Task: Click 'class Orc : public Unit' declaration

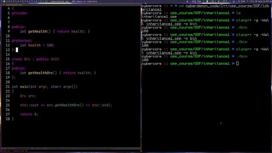Action: tap(35, 59)
